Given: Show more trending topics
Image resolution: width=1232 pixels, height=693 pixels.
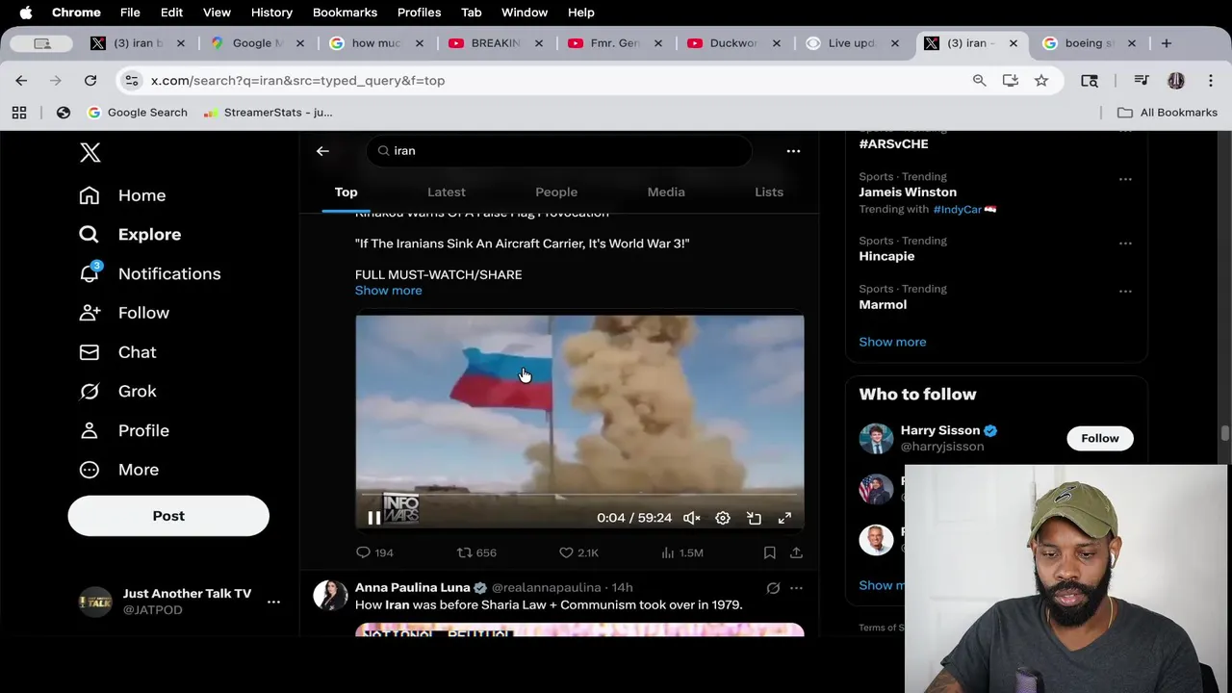Looking at the screenshot, I should pyautogui.click(x=892, y=342).
